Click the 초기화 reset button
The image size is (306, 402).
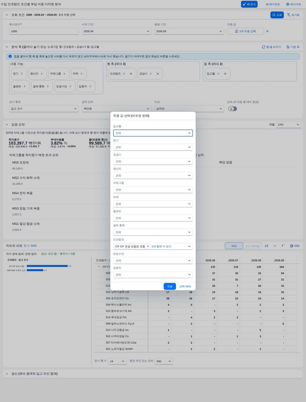[x=293, y=15]
